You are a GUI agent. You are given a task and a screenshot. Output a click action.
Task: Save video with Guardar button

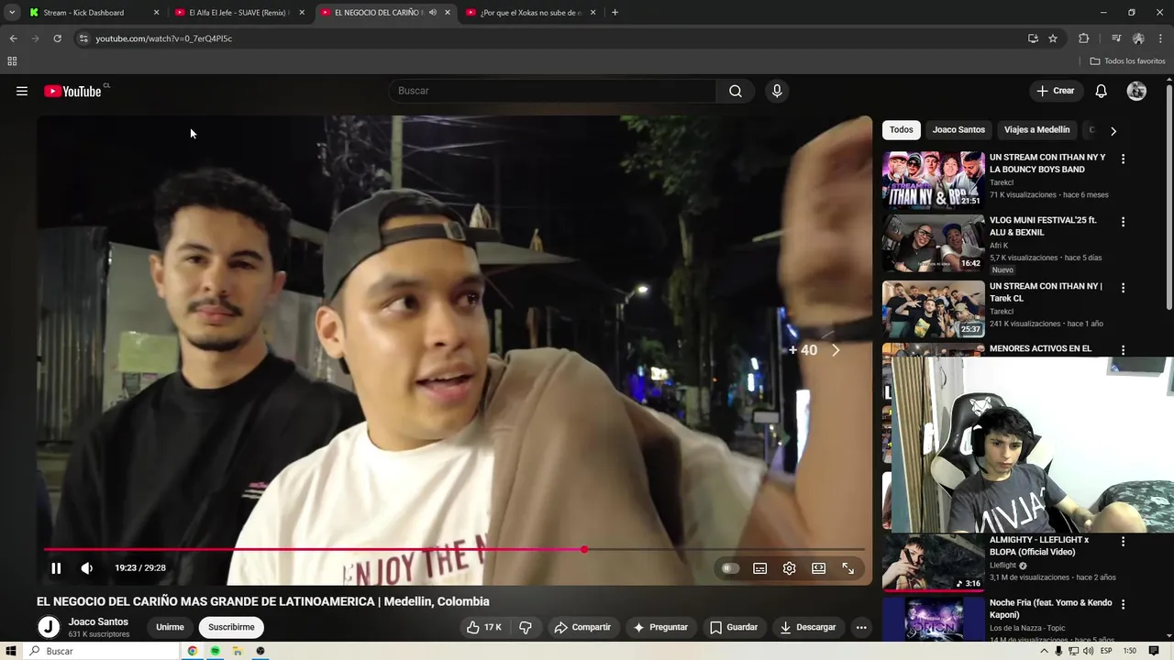(734, 627)
